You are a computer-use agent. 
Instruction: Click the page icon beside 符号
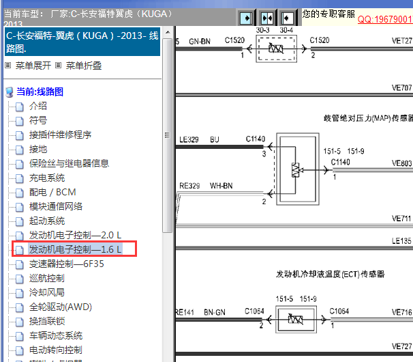tap(19, 121)
